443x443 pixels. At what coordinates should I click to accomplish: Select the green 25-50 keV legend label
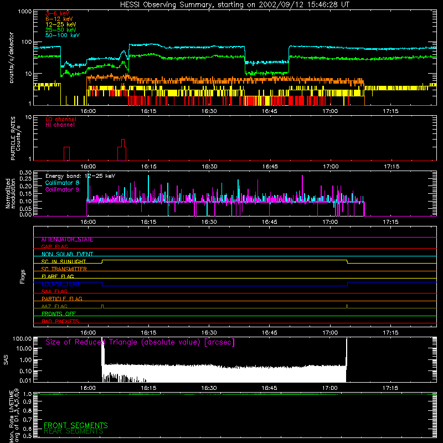61,30
